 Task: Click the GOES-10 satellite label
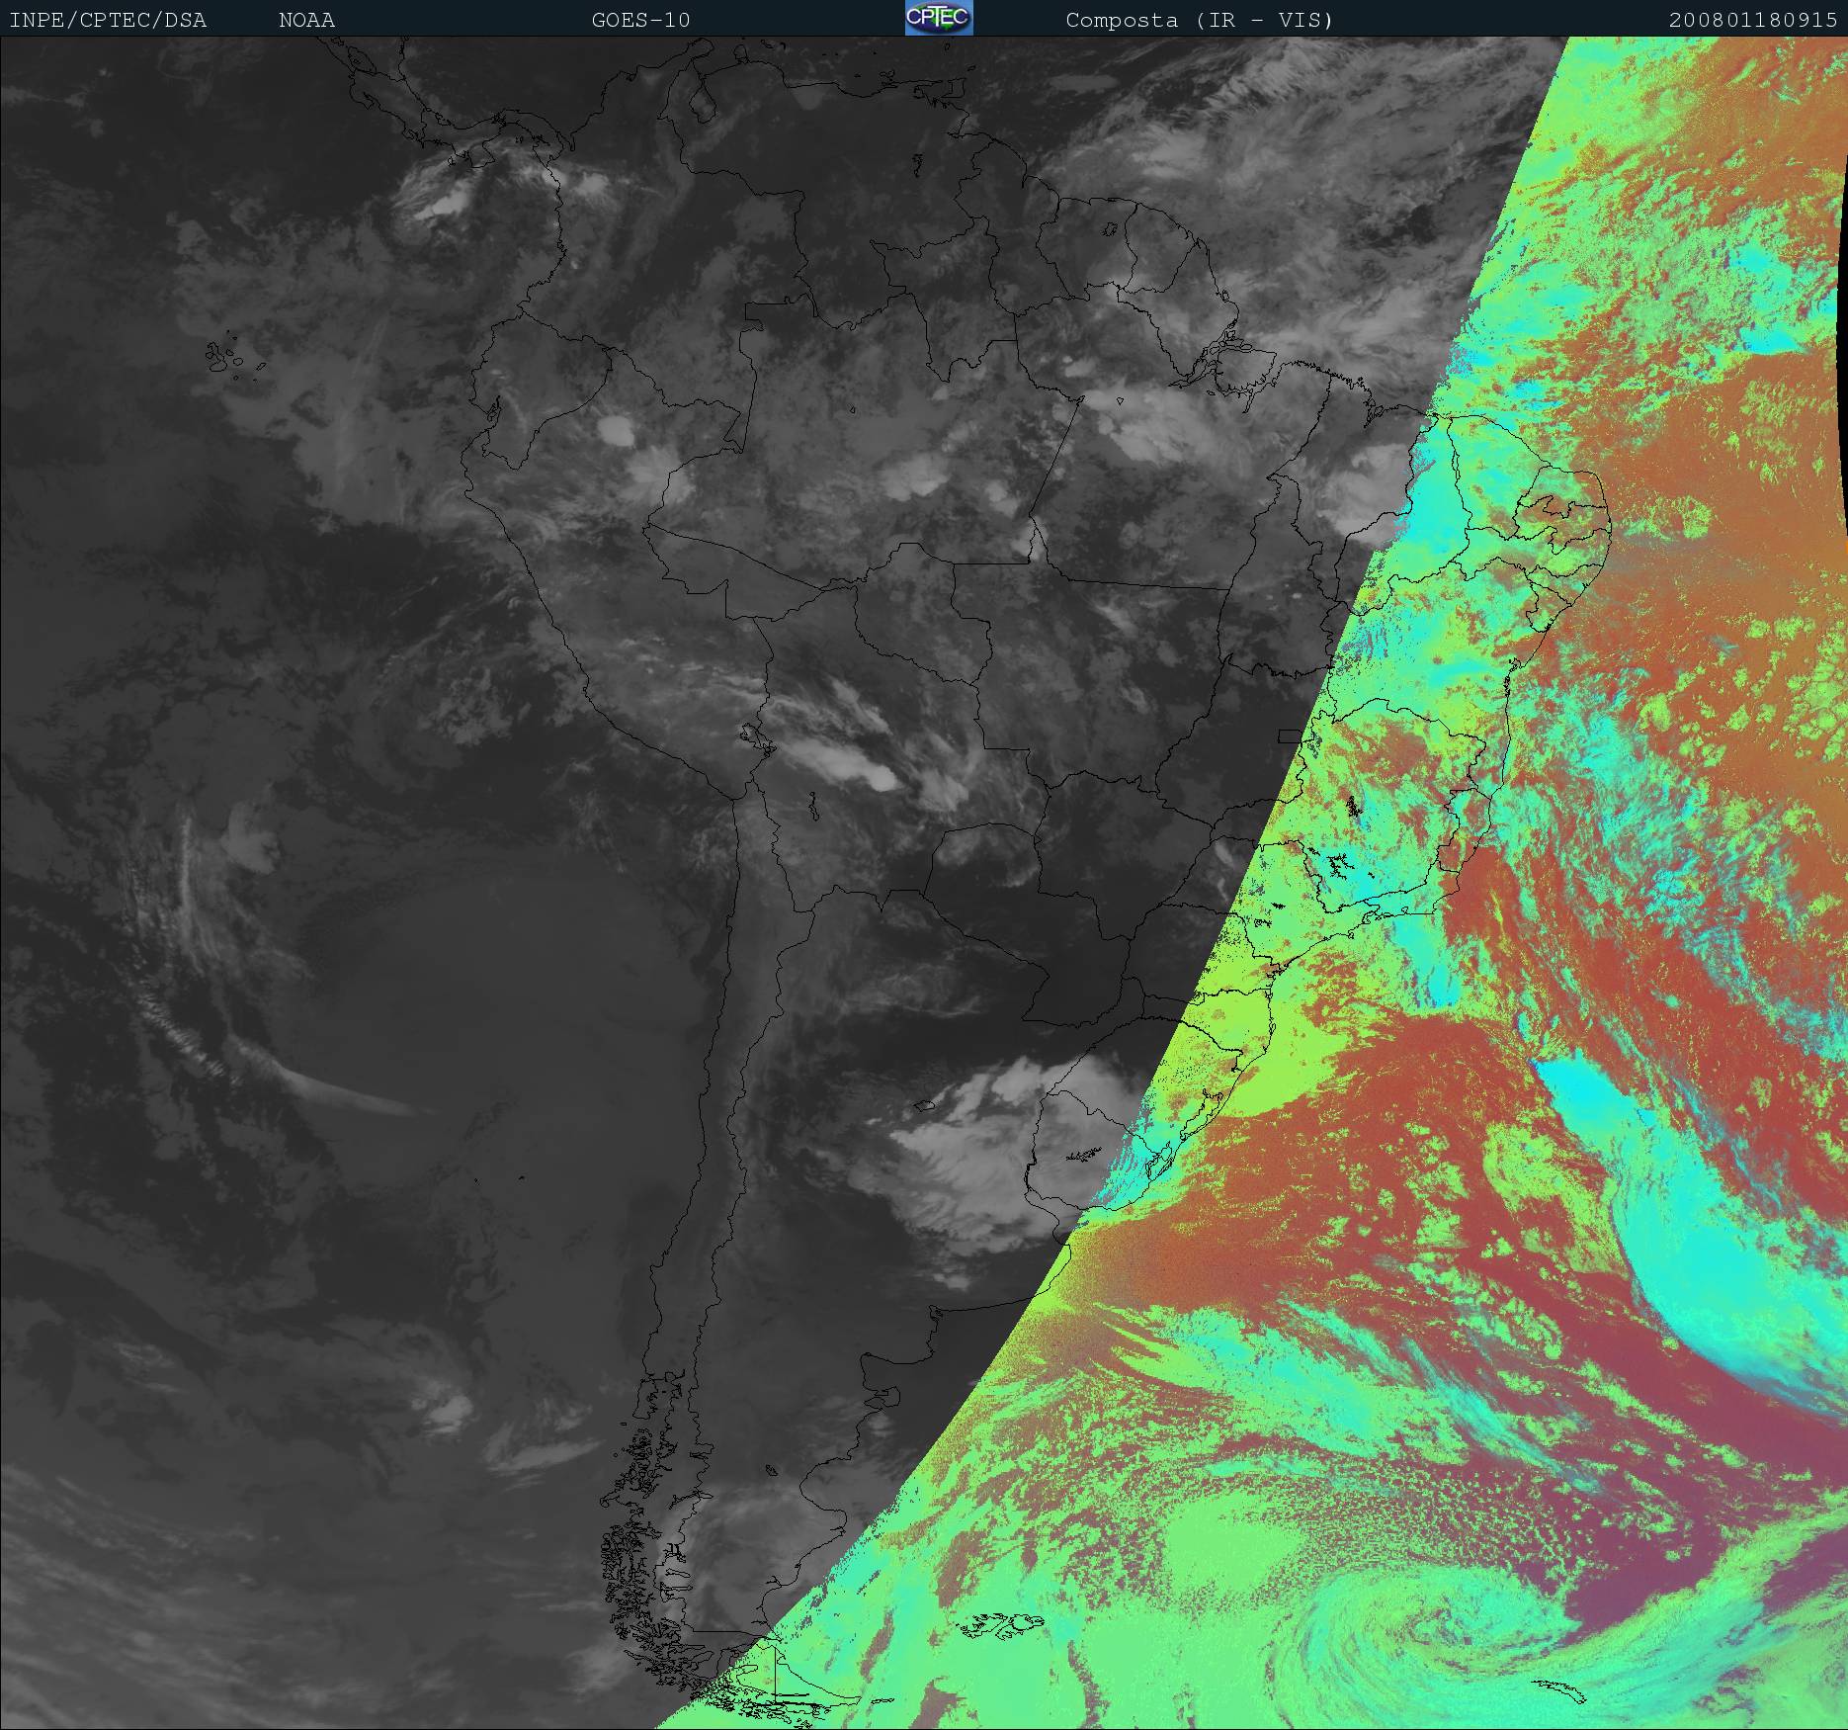coord(640,20)
